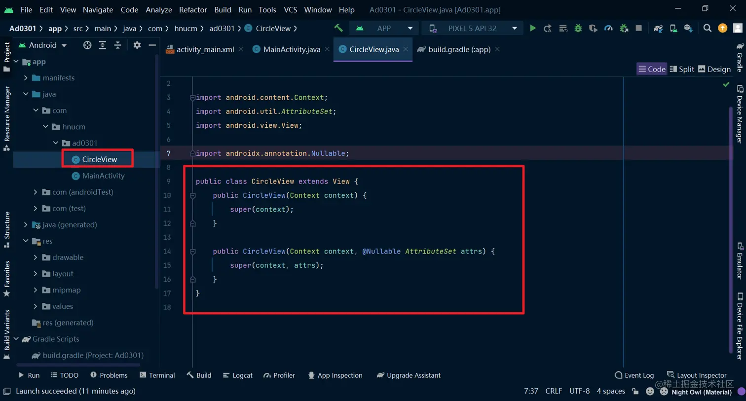The image size is (746, 401).
Task: Toggle the Project tool window tab
Action: coord(7,57)
